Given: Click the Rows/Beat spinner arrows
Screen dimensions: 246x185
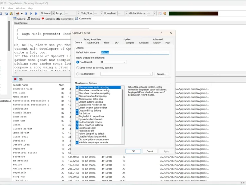Looking at the screenshot, I should 126,13.
